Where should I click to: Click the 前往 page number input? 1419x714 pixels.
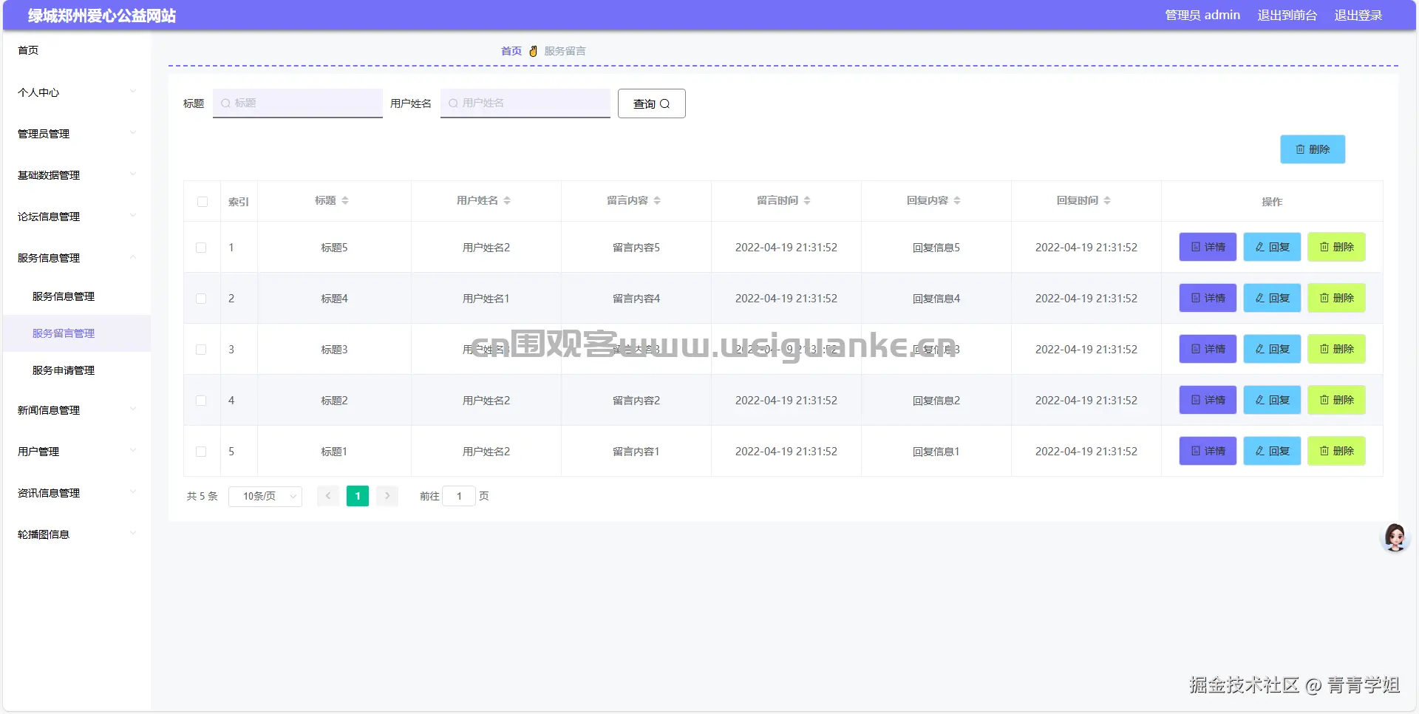click(459, 496)
